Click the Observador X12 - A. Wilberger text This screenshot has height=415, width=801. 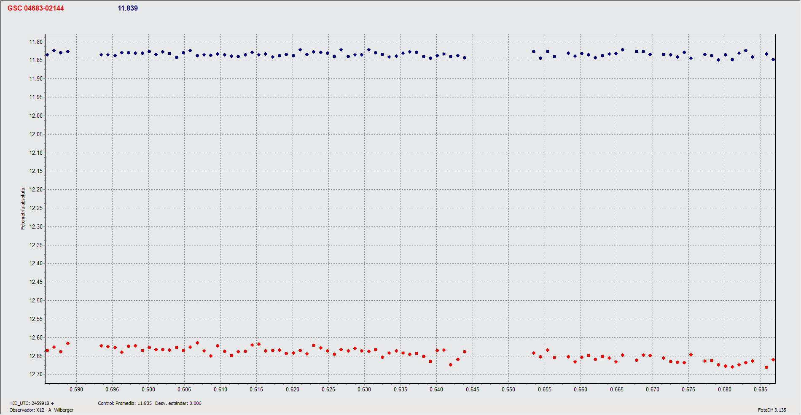[41, 410]
